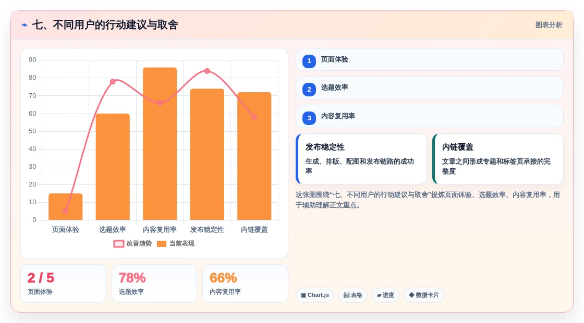Screen dimensions: 584x323
Task: Click the 页面体验 x-axis label
Action: click(66, 230)
